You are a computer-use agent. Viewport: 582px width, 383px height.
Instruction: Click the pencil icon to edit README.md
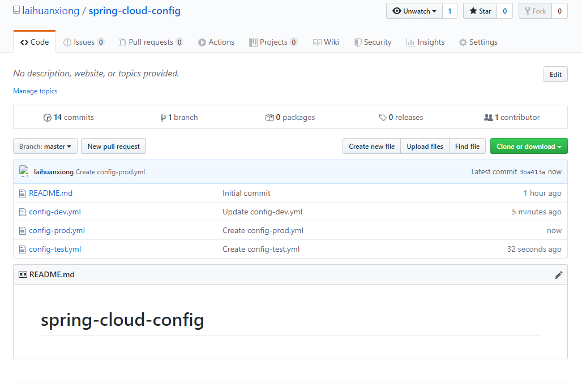click(558, 275)
